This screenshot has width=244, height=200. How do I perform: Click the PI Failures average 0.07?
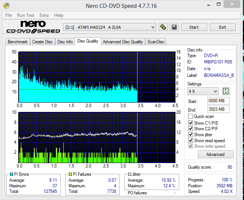click(x=112, y=180)
